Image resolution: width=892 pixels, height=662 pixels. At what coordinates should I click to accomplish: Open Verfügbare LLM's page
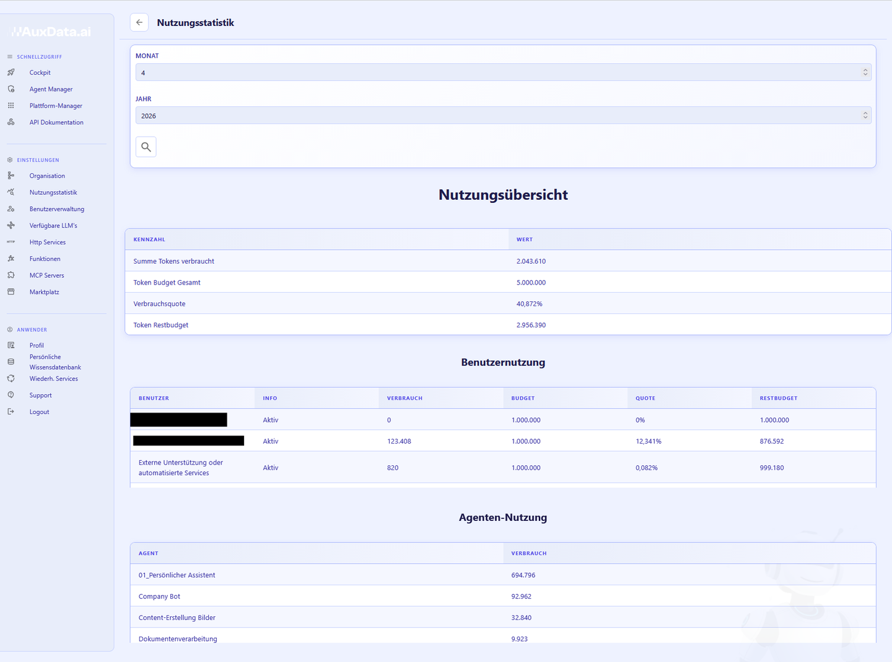click(x=53, y=226)
